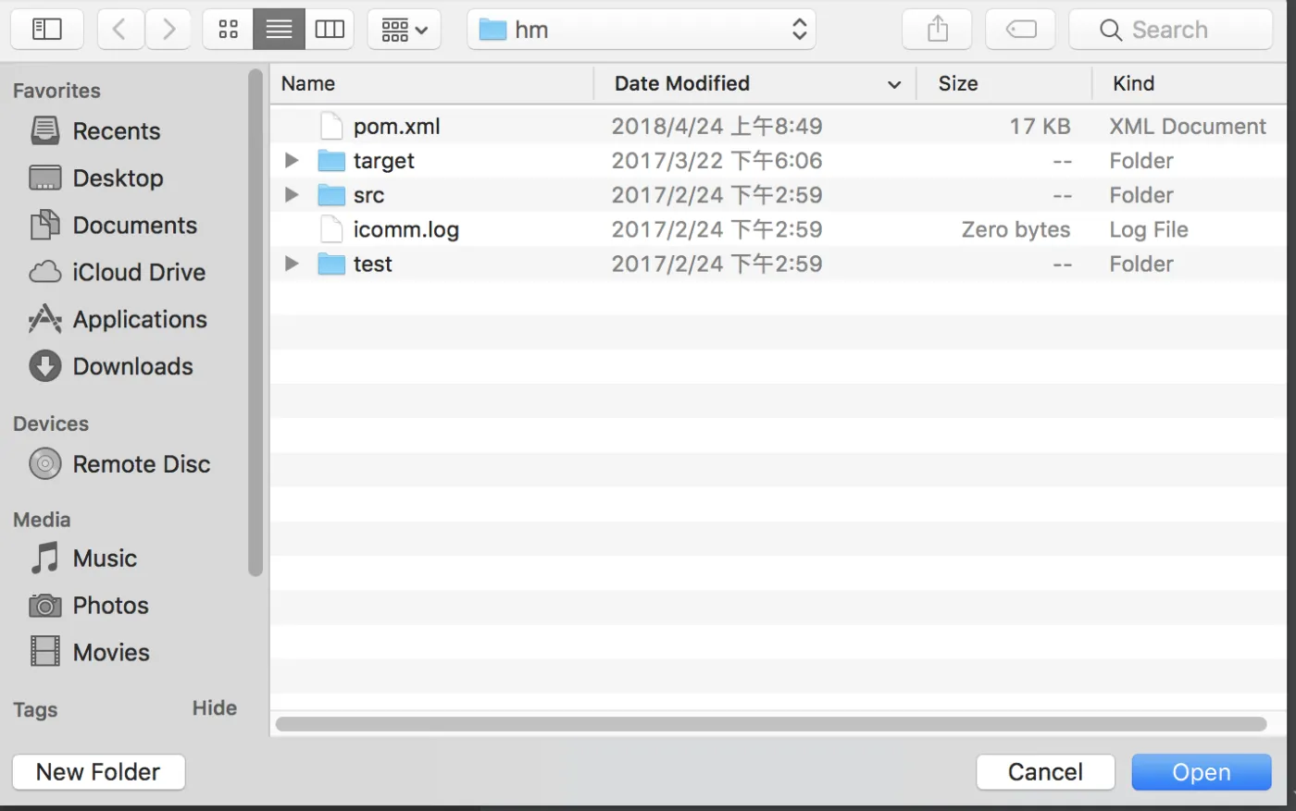
Task: Switch to column view
Action: [x=330, y=30]
